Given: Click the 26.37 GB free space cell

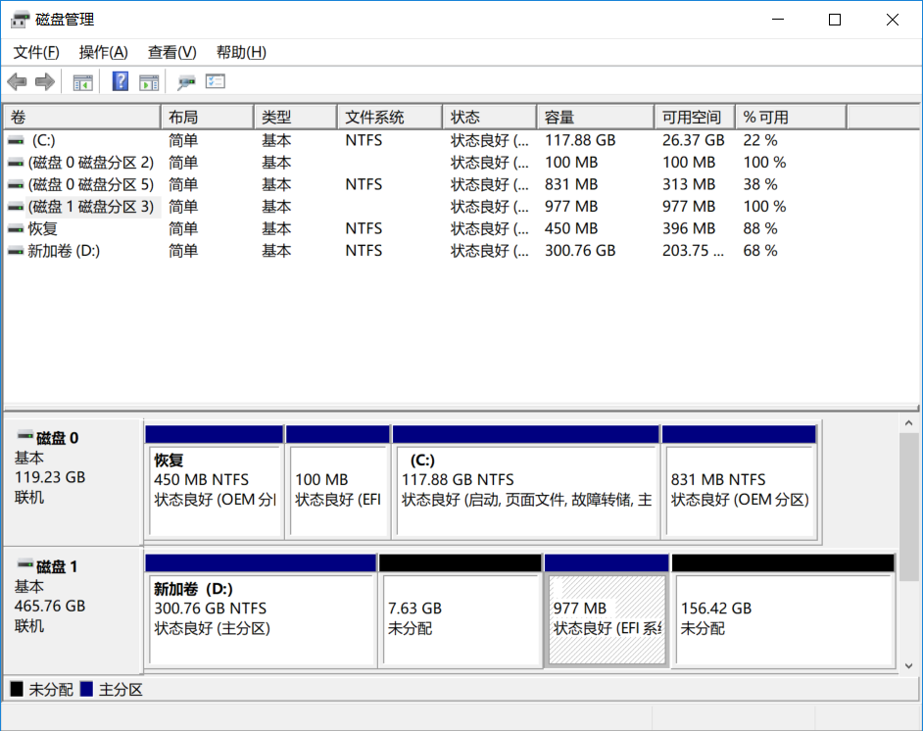Looking at the screenshot, I should 694,141.
